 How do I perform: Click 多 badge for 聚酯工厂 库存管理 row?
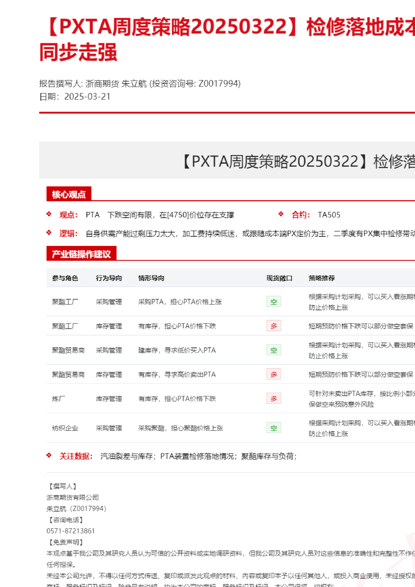274,326
